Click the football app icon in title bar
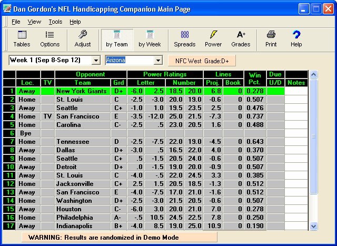337x246 pixels. coord(7,9)
